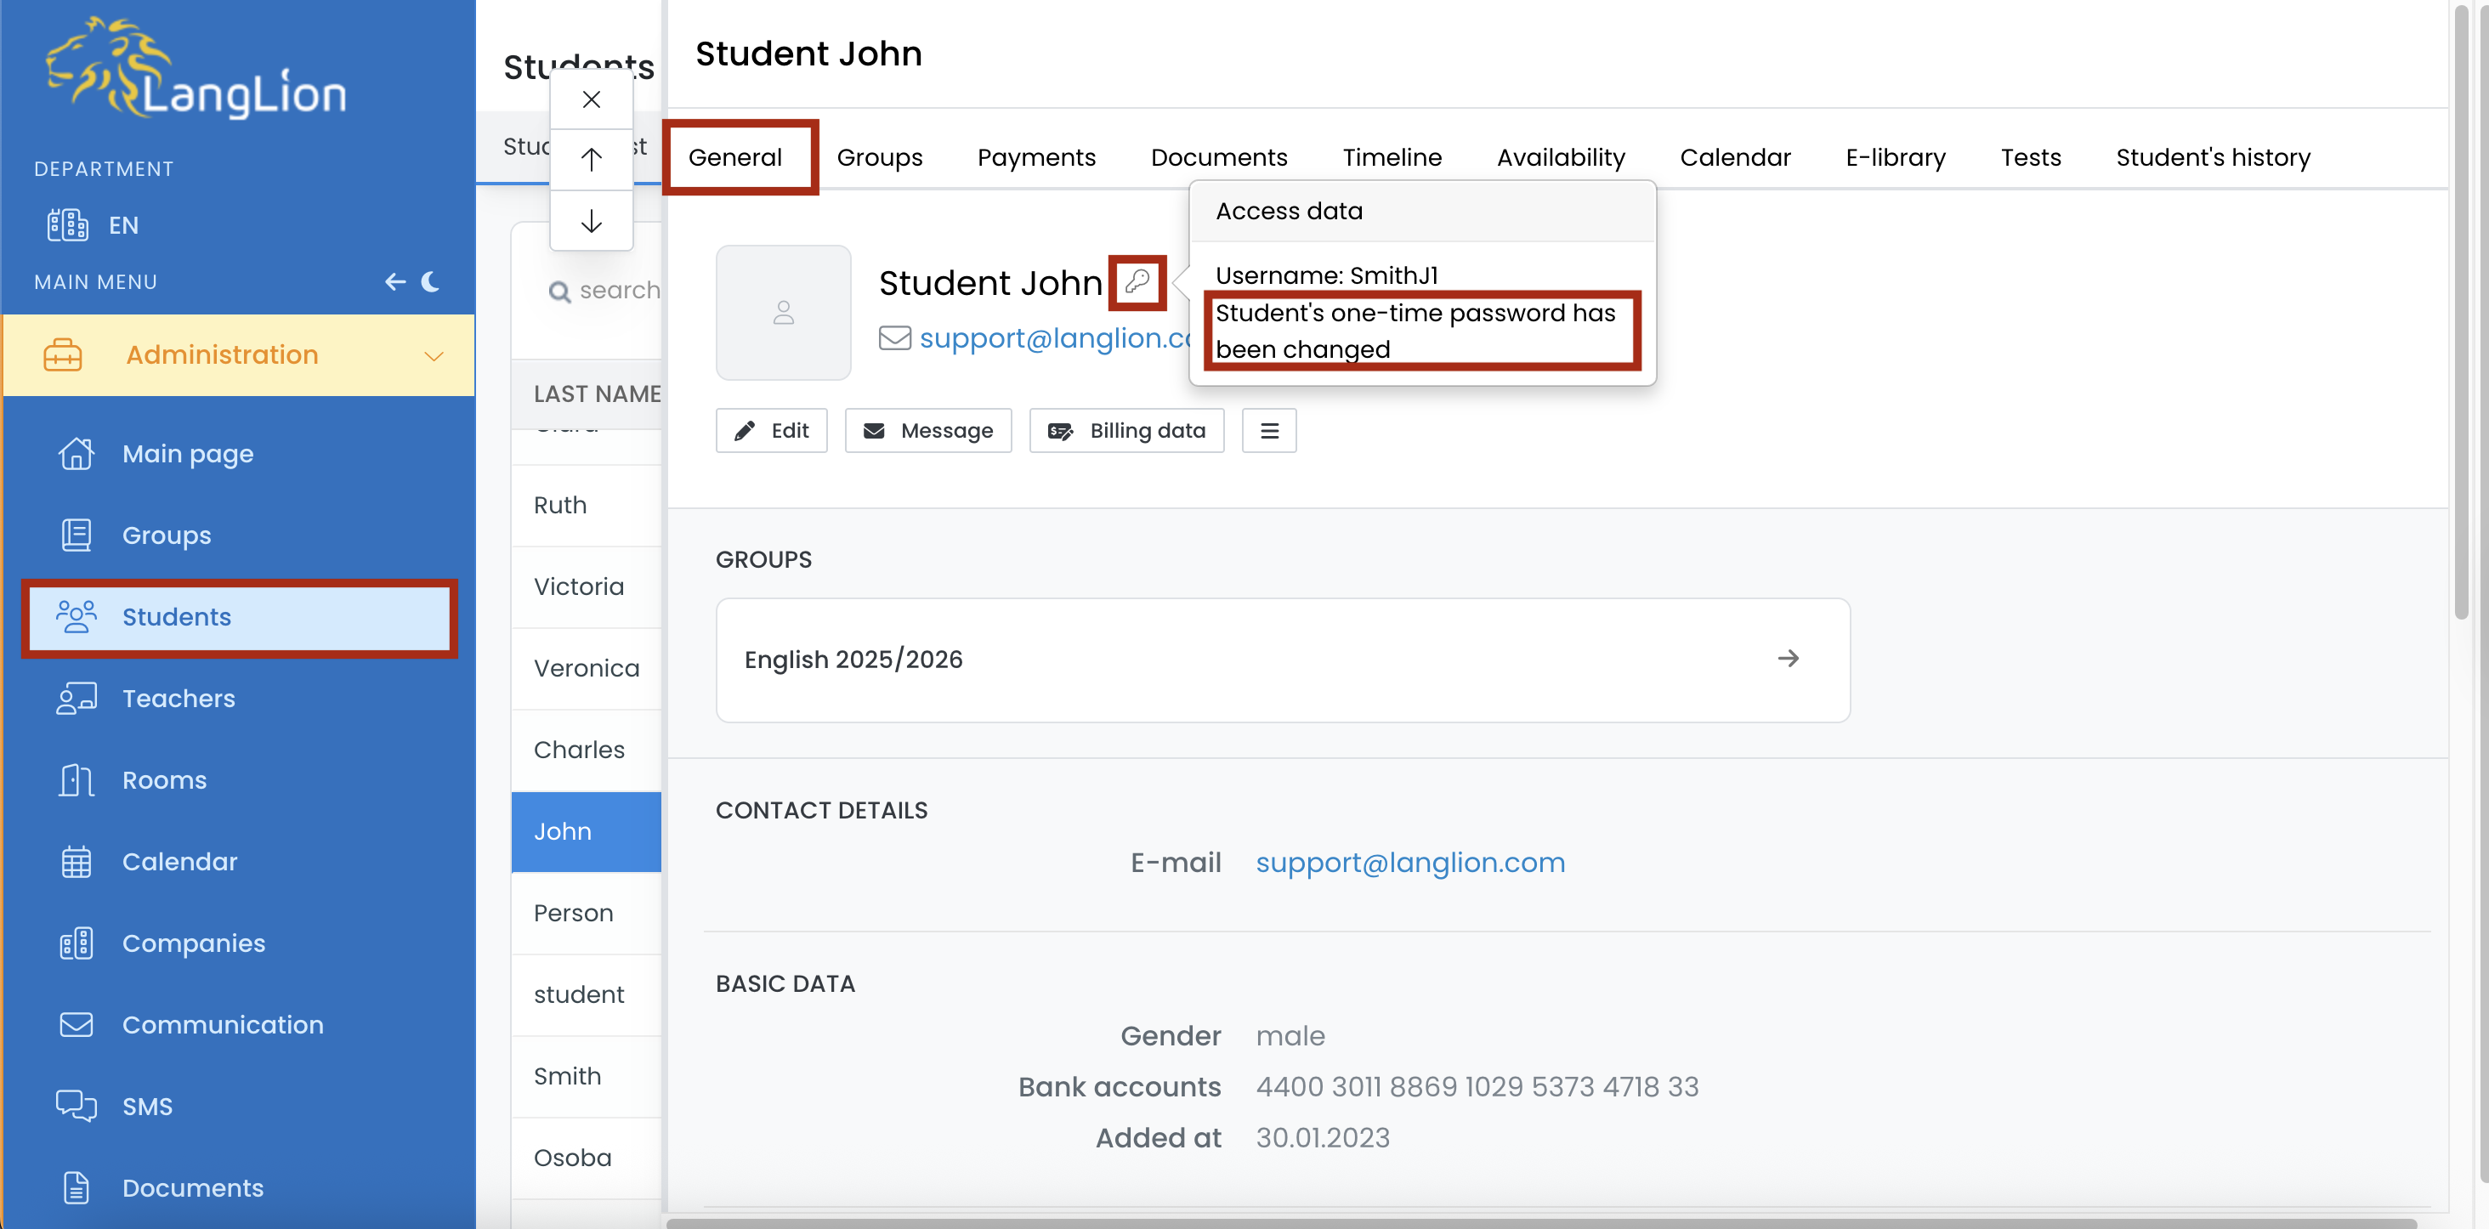Click the Edit button
The height and width of the screenshot is (1229, 2489).
771,431
